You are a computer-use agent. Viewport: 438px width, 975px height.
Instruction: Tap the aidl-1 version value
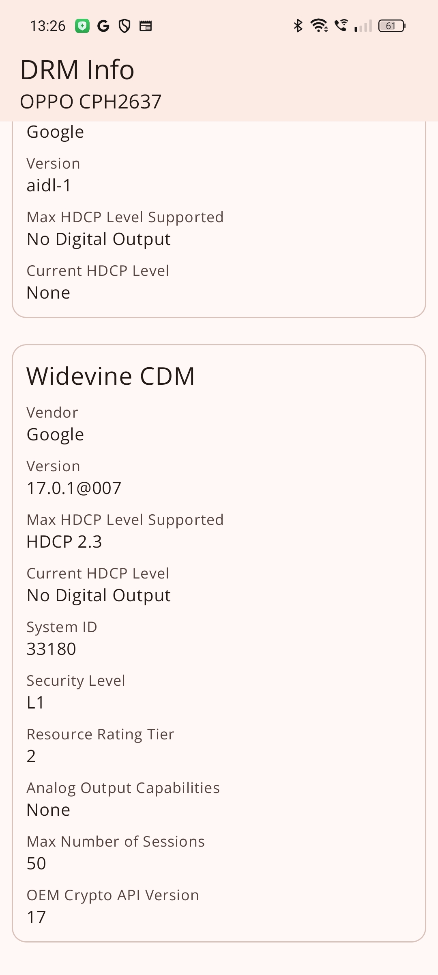pos(49,186)
